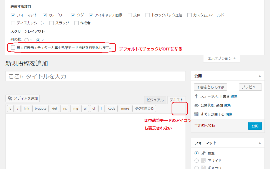The height and width of the screenshot is (169, 270).
Task: Click the メディアを追加 (Add Media) icon
Action: click(x=10, y=98)
